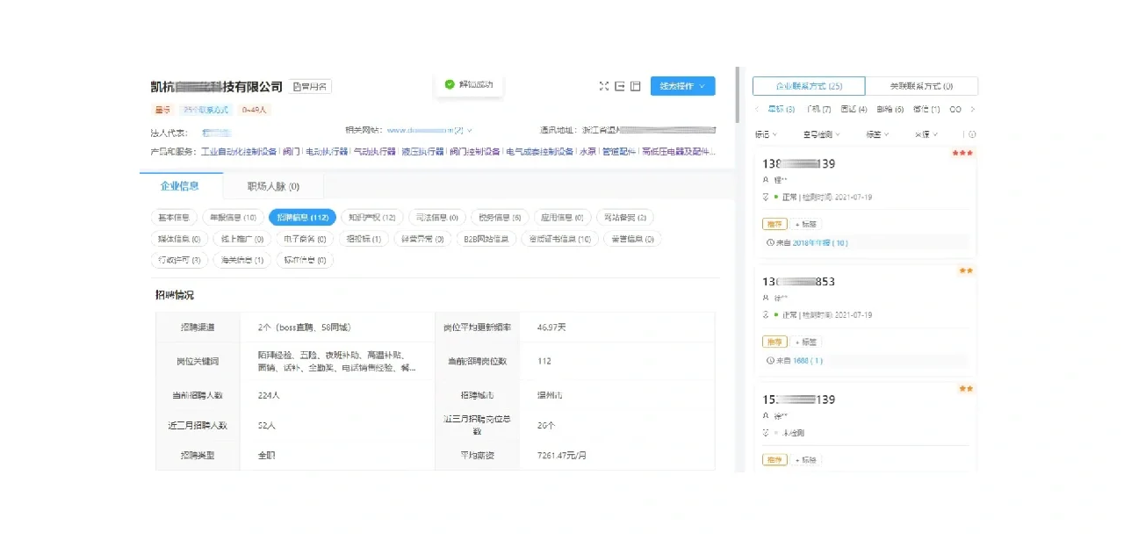Click the info icon right of 来源 filter
The height and width of the screenshot is (540, 1124).
[x=972, y=134]
